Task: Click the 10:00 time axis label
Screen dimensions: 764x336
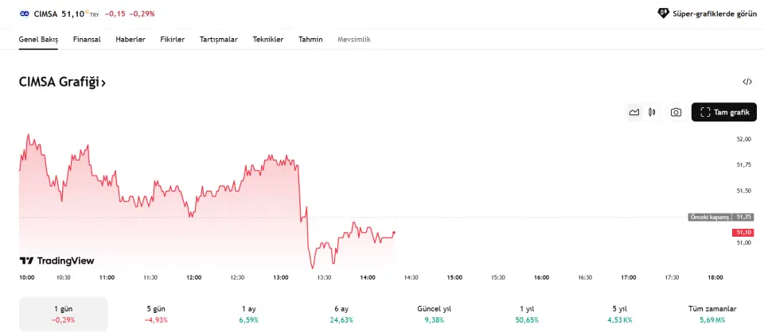Action: pos(27,278)
